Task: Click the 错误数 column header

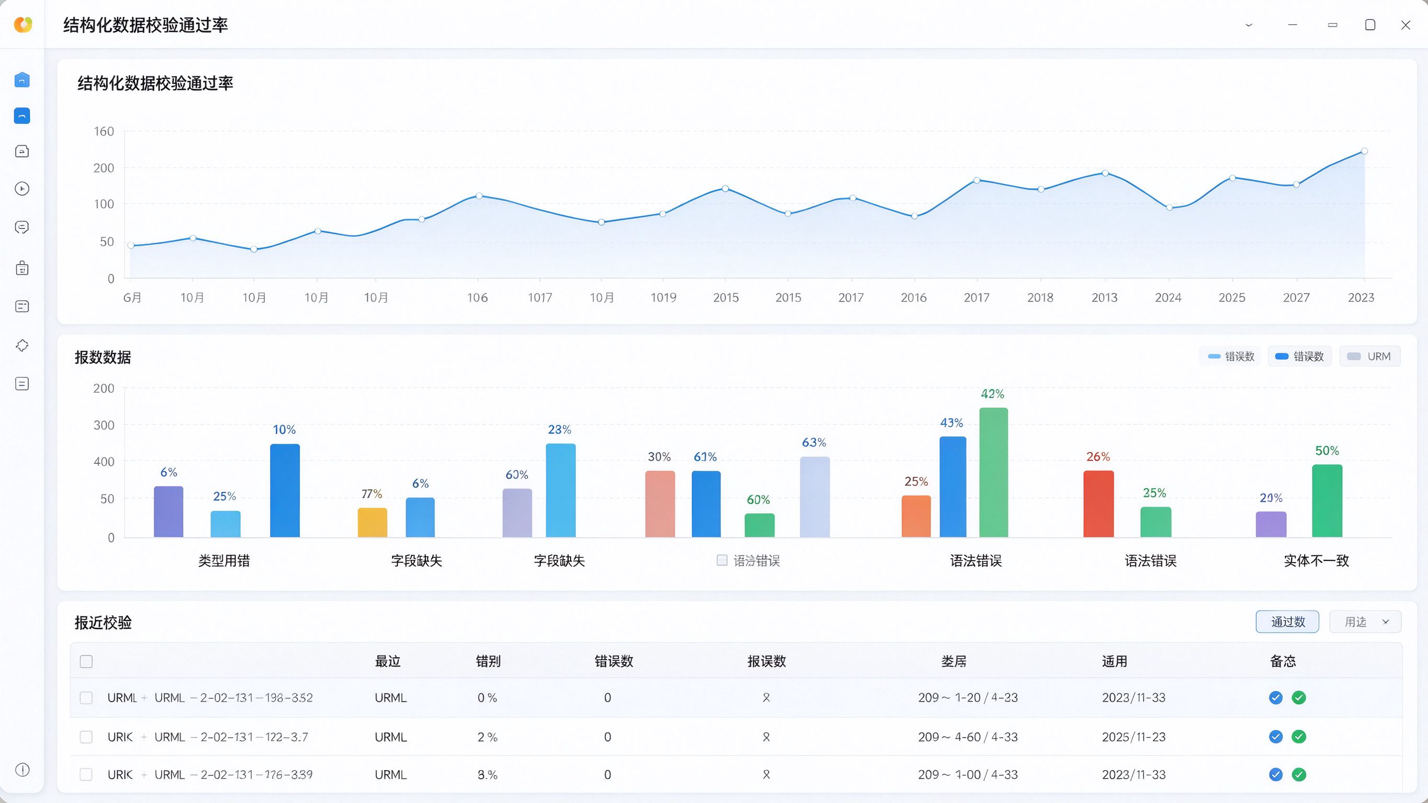Action: point(614,661)
